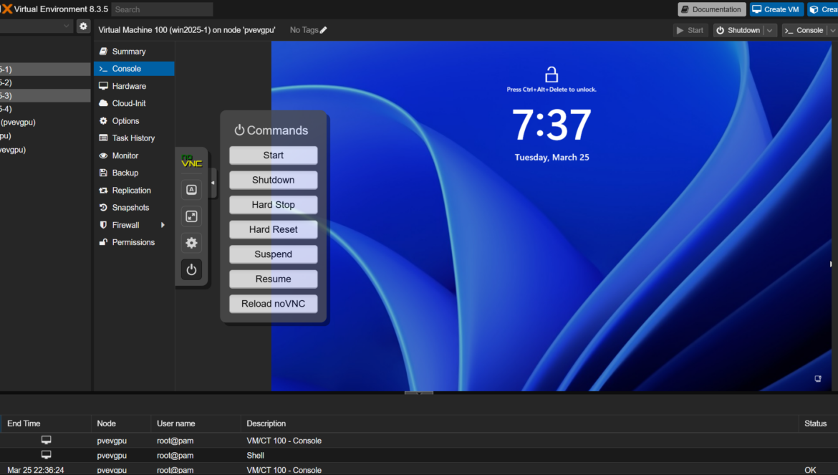The height and width of the screenshot is (475, 838).
Task: Open the VM Options page
Action: [x=134, y=121]
